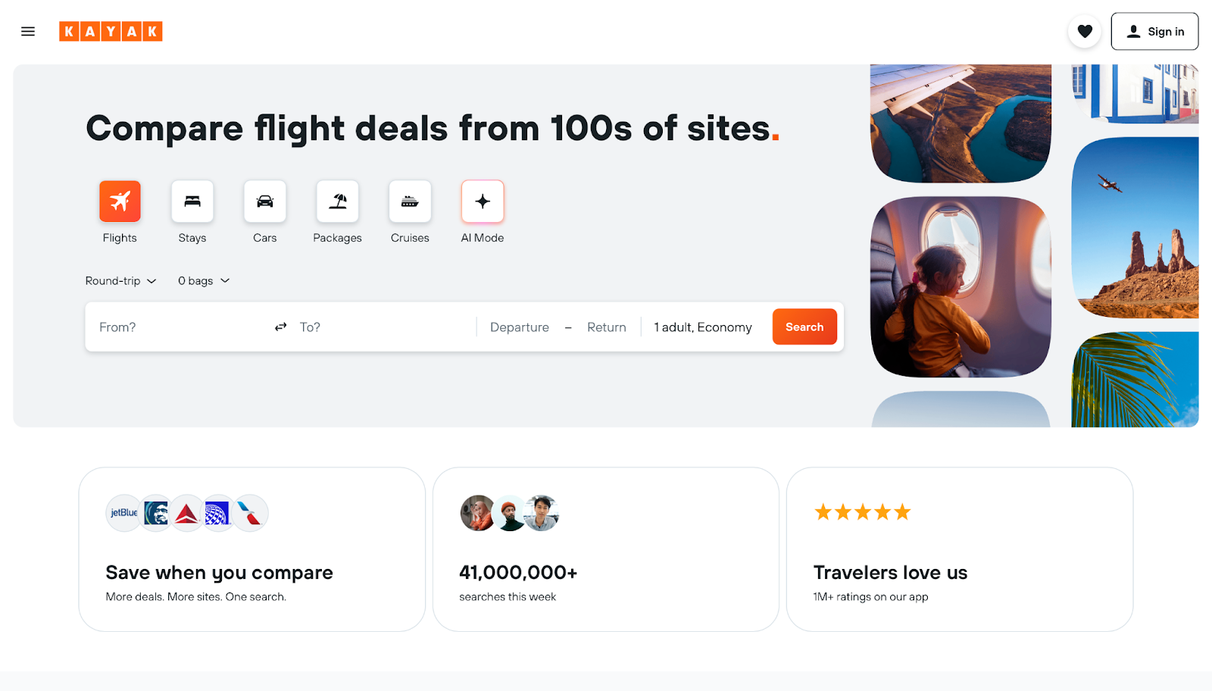Open Packages palm tree icon

coord(337,202)
